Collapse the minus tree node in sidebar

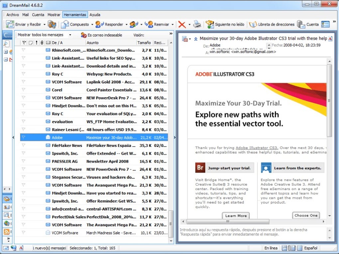pos(6,59)
